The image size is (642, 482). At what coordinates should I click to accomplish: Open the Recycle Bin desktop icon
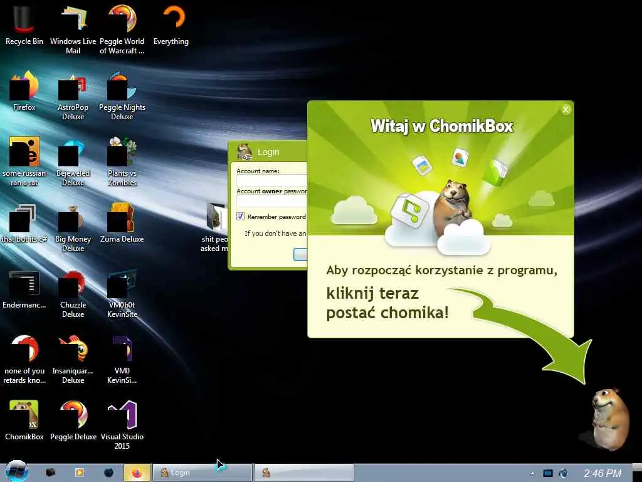(x=24, y=24)
